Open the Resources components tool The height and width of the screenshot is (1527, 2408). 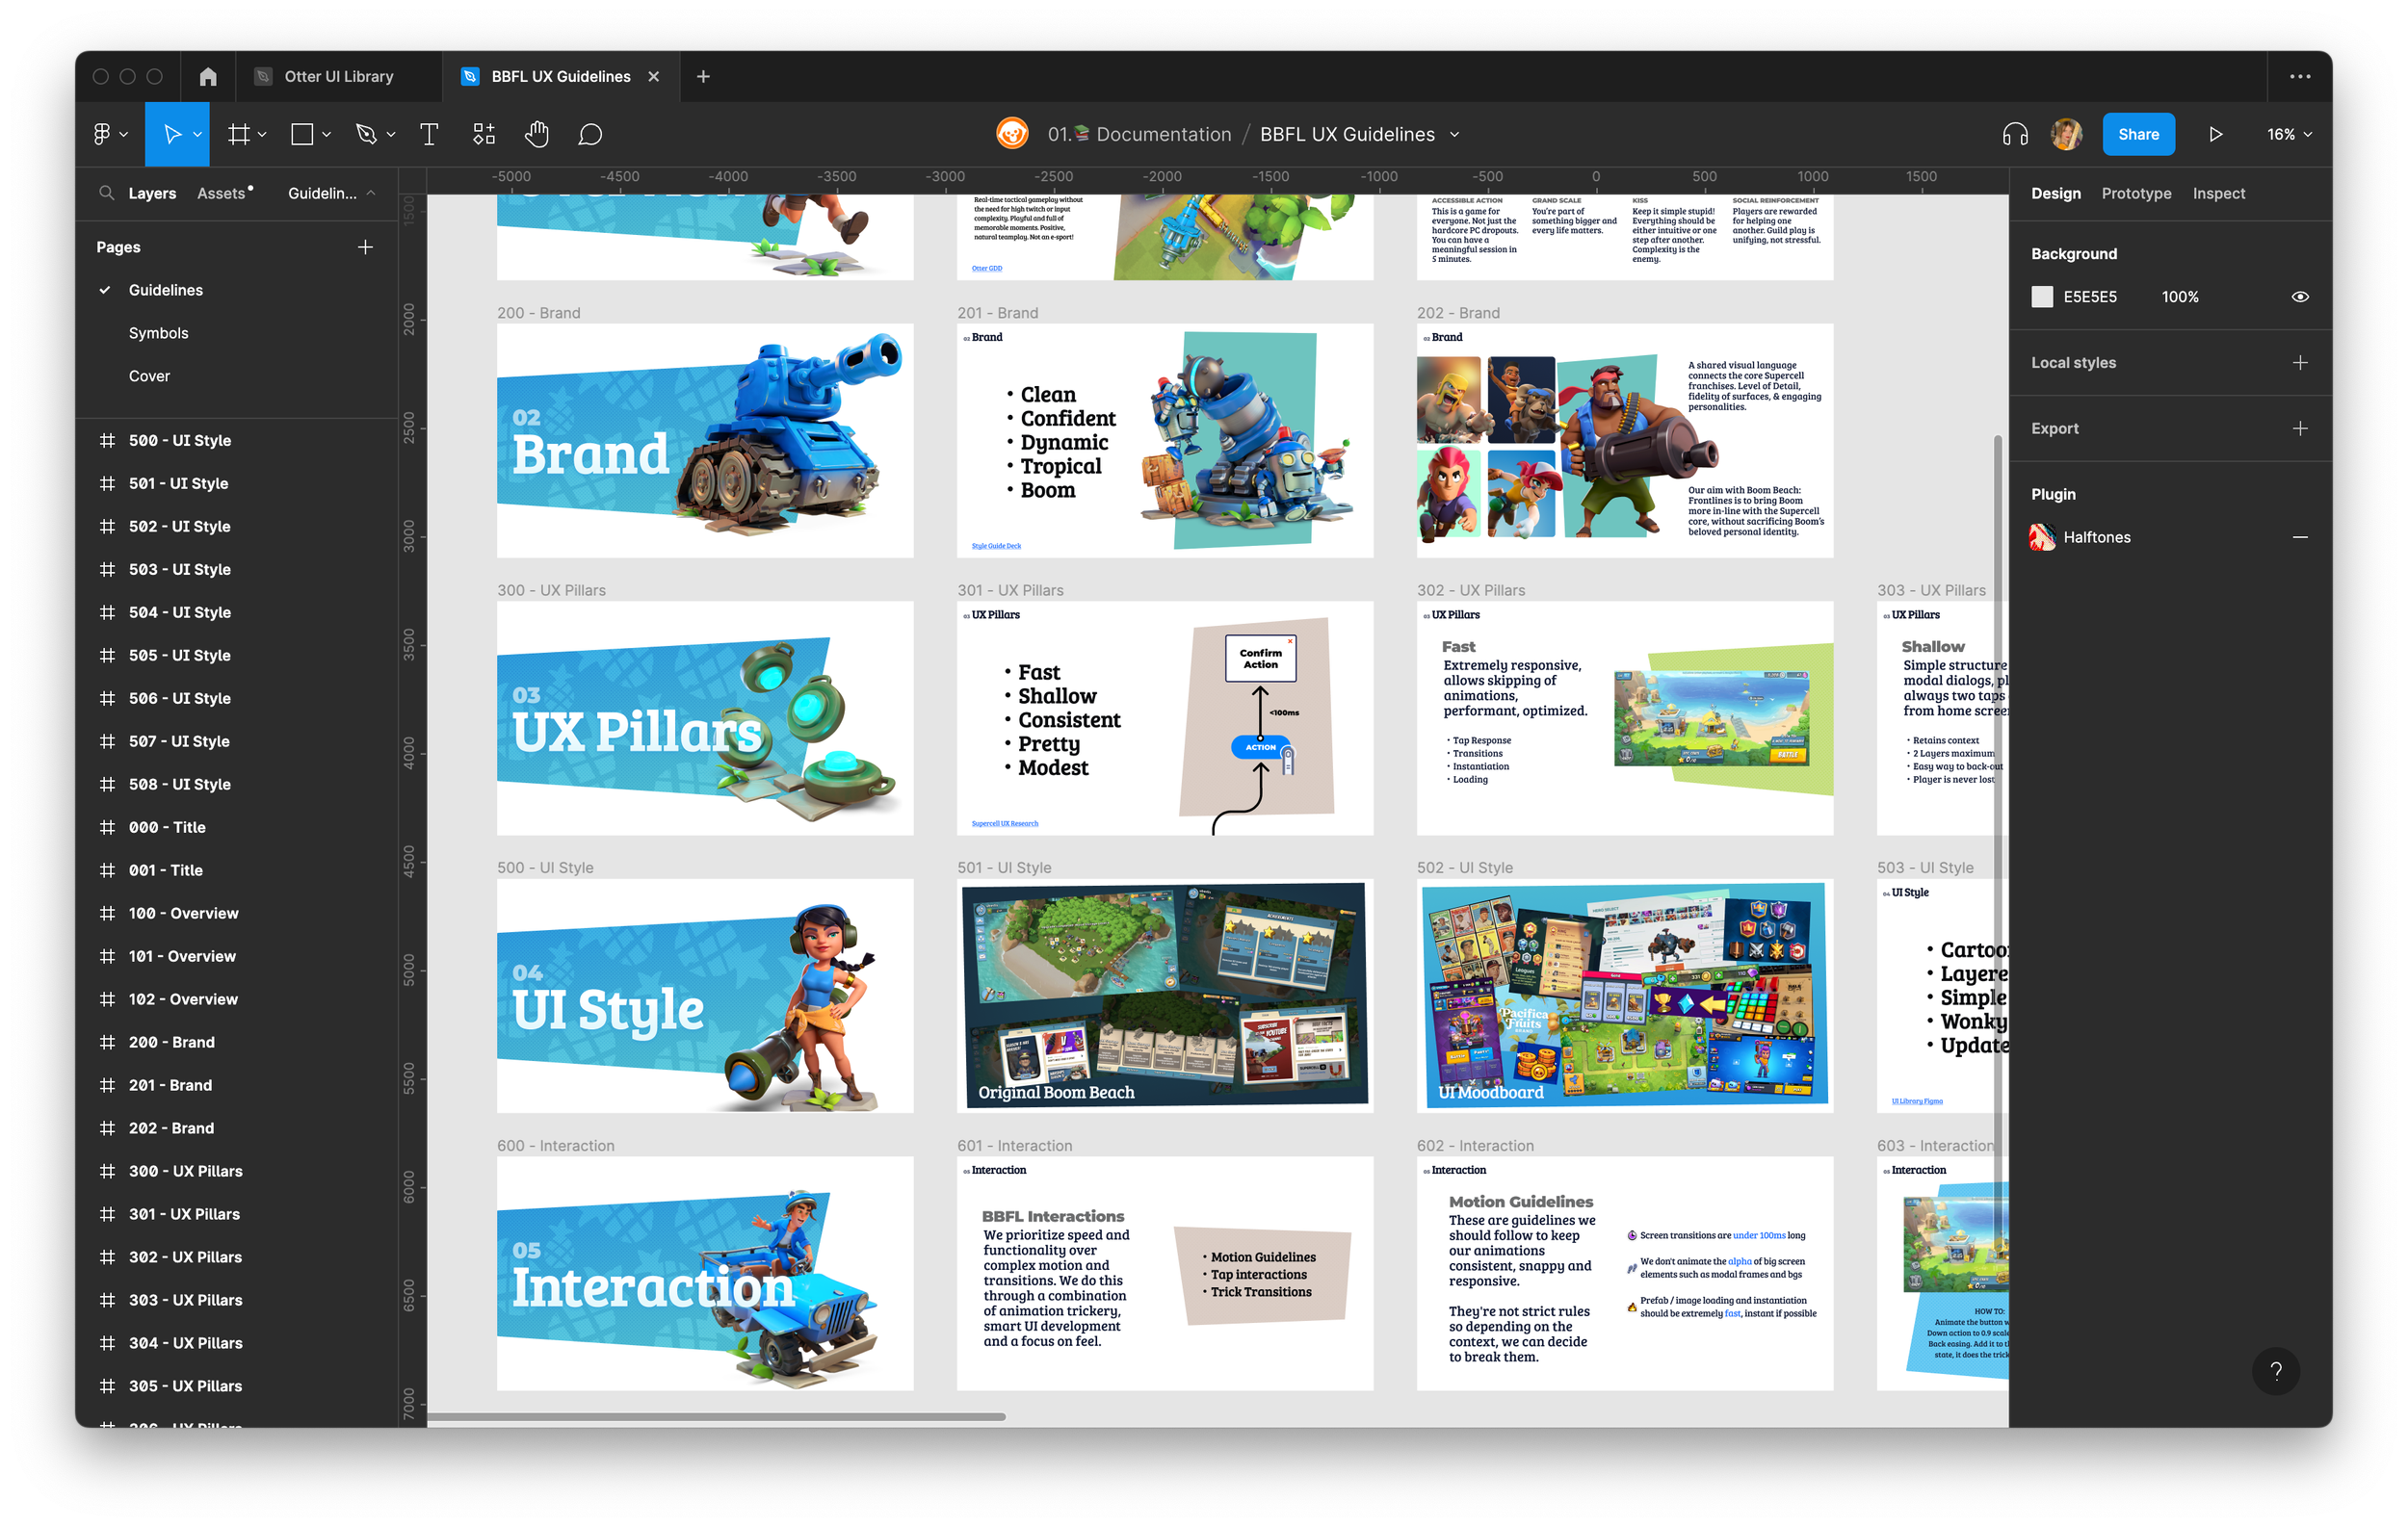click(484, 134)
